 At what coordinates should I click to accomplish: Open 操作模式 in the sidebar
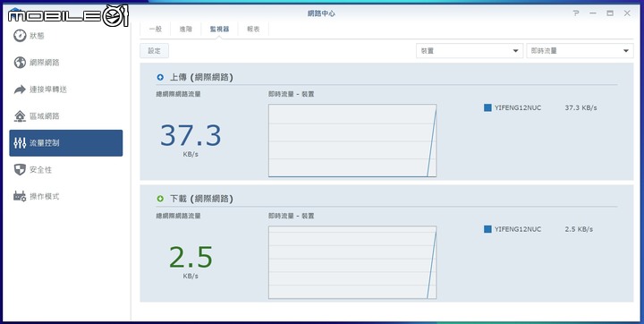click(x=65, y=196)
